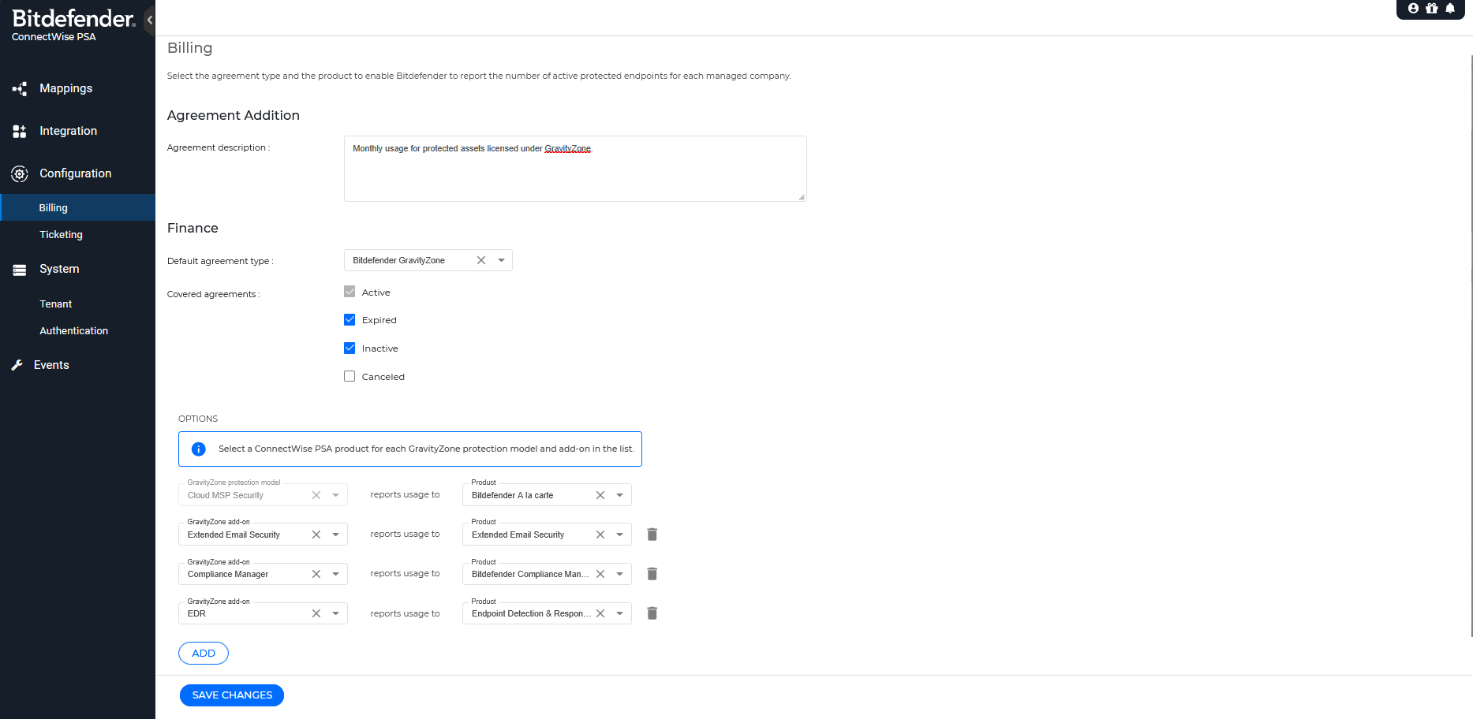Click the page's vertical scrollbar

click(x=1471, y=345)
